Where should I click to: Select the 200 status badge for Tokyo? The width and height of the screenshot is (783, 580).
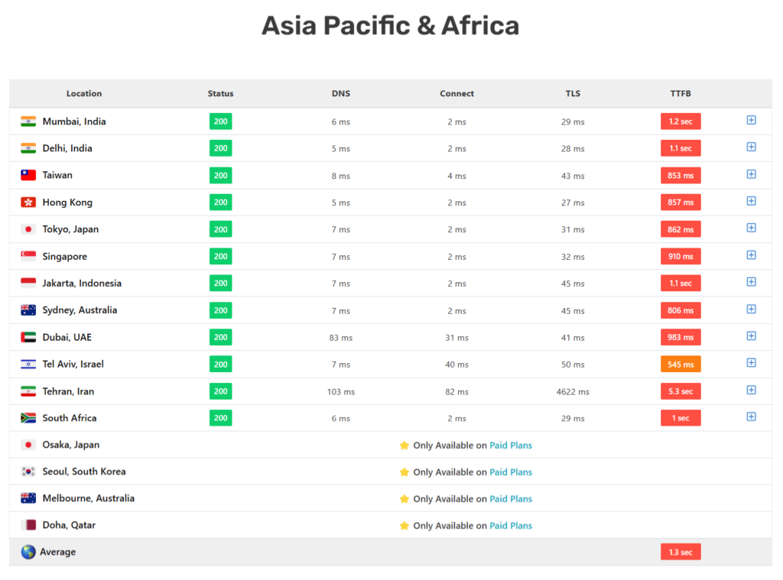click(220, 228)
